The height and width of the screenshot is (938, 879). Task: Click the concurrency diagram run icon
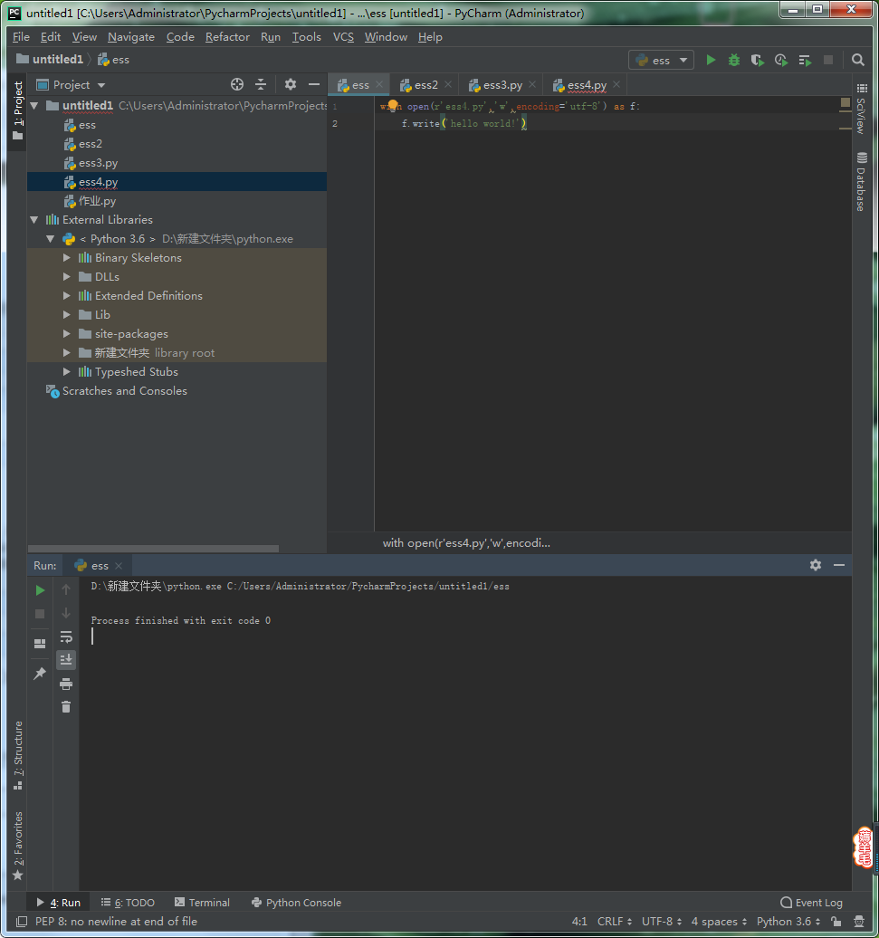tap(805, 60)
